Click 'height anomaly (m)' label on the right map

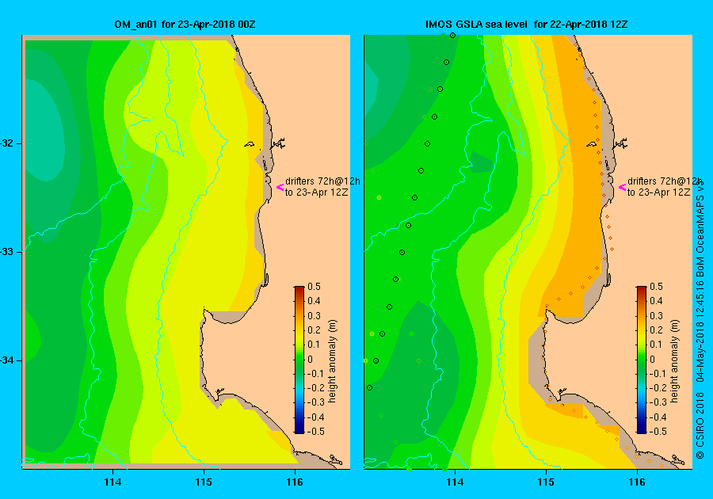coord(674,361)
